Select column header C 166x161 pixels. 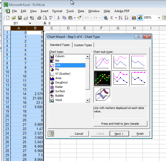(52, 28)
